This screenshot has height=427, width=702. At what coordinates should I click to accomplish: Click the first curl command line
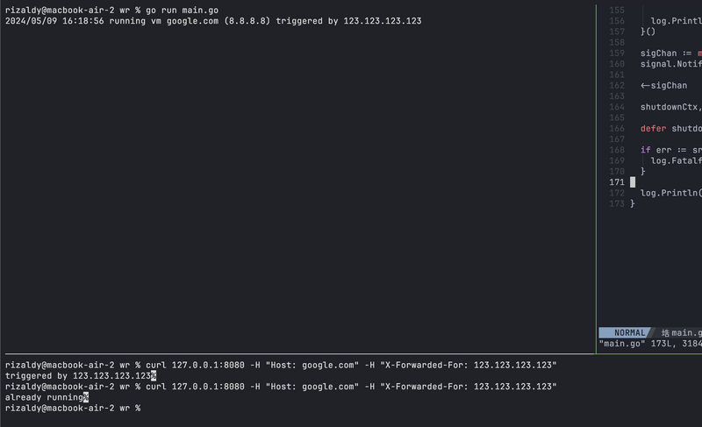[281, 365]
